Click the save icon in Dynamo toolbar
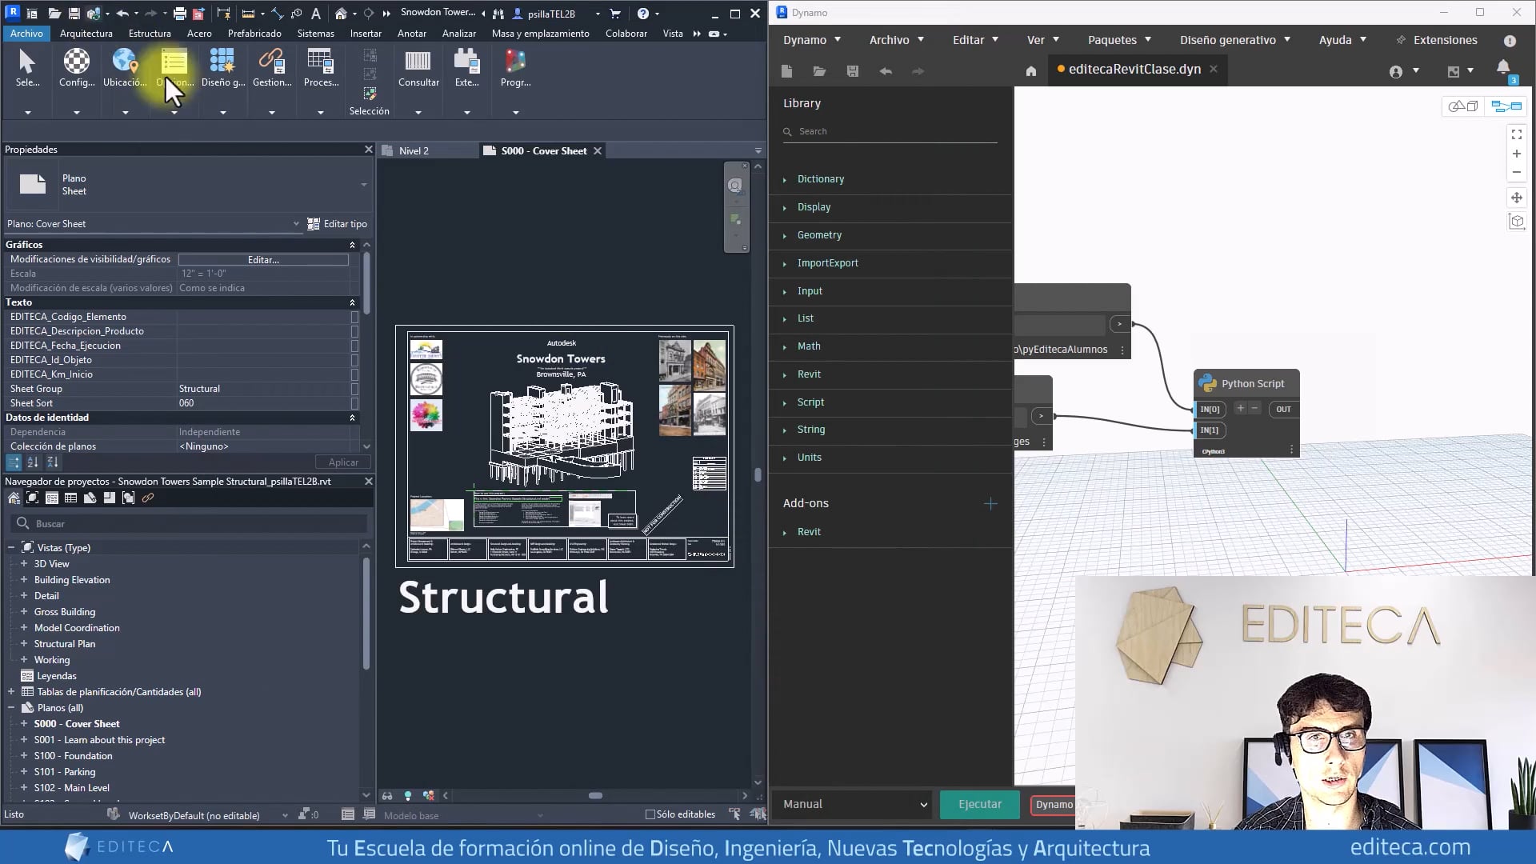Screen dimensions: 1536x864 tap(852, 71)
